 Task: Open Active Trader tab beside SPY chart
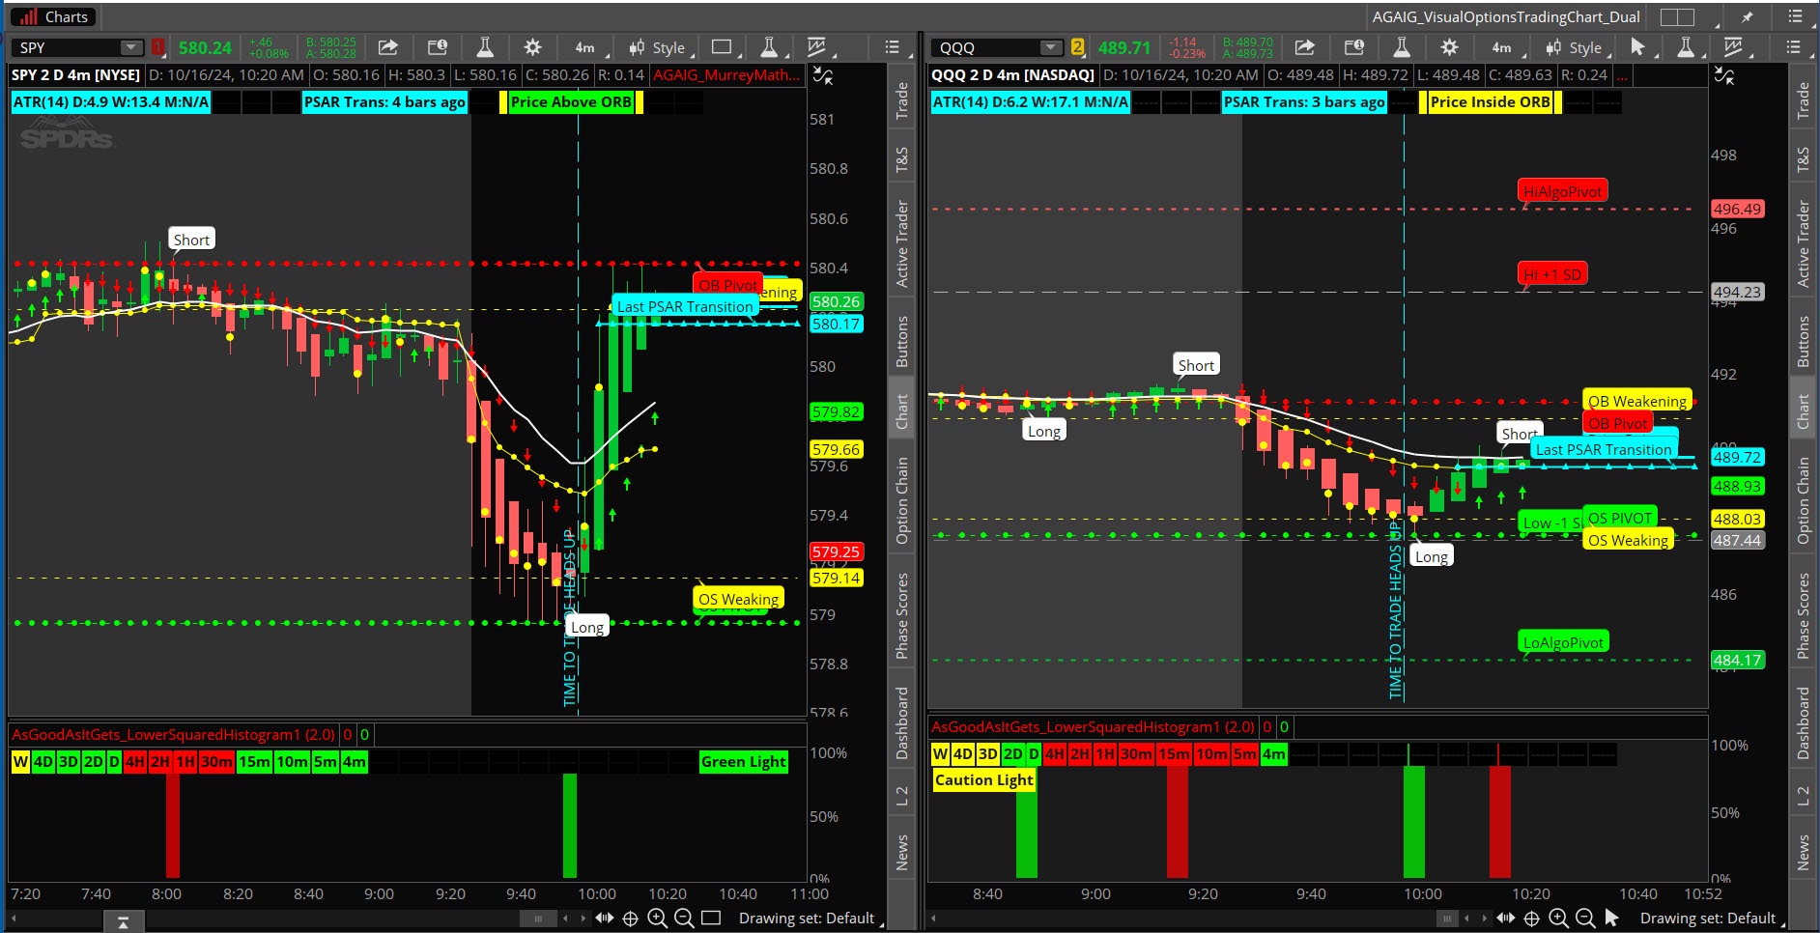pyautogui.click(x=901, y=243)
